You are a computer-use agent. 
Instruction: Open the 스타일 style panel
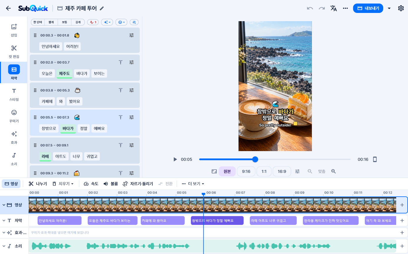click(x=14, y=95)
